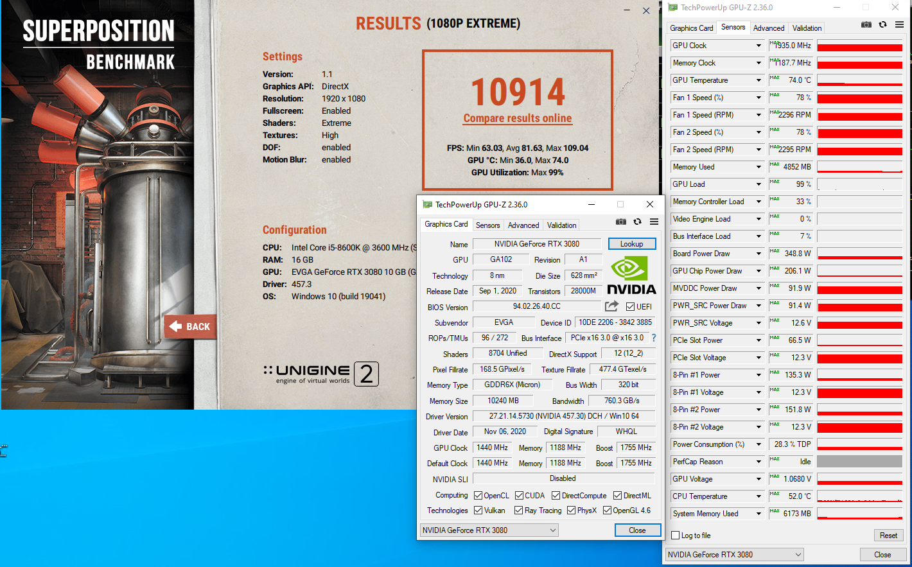Click Compare results online link
This screenshot has height=567, width=912.
pyautogui.click(x=518, y=118)
